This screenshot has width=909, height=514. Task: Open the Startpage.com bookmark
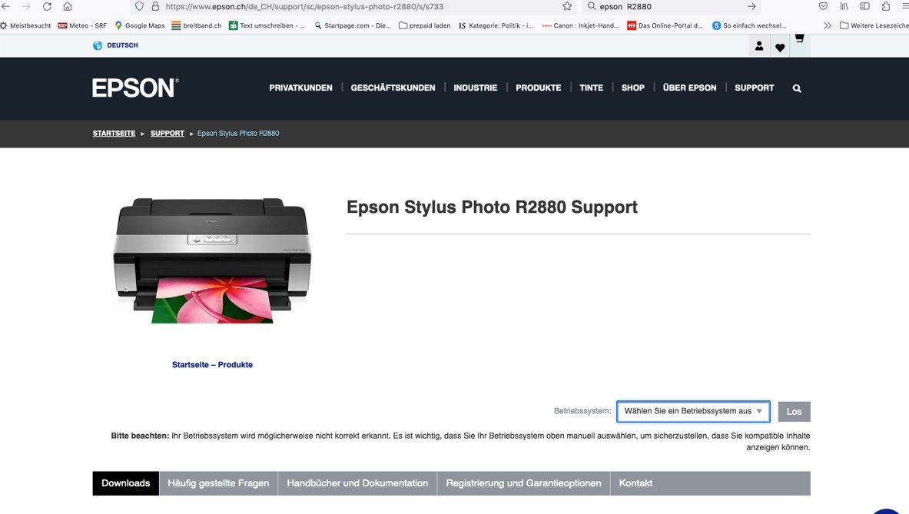point(353,25)
